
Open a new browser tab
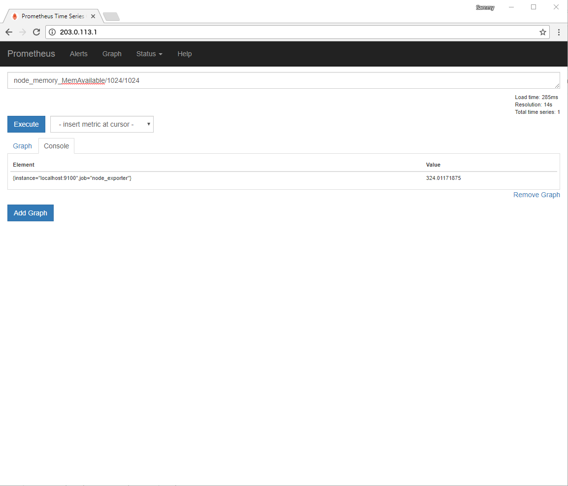111,17
